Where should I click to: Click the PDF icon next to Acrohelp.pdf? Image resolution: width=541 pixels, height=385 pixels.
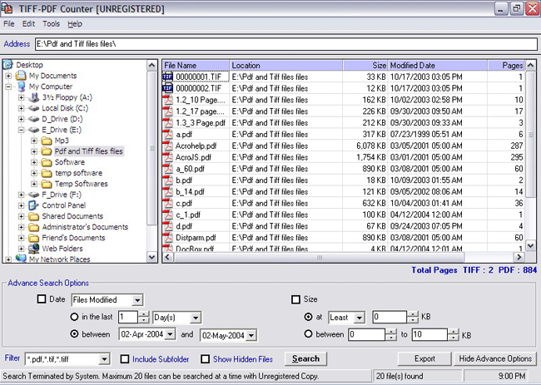(x=167, y=146)
